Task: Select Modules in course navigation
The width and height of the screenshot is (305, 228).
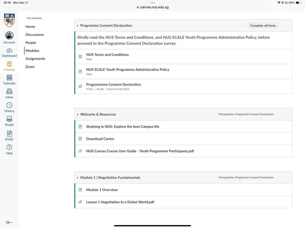Action: (32, 50)
